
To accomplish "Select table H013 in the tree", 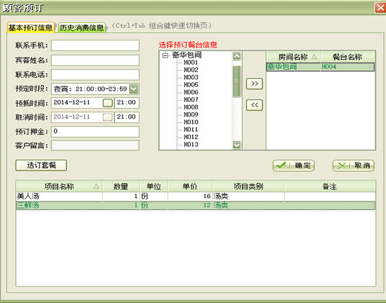I will (x=191, y=144).
